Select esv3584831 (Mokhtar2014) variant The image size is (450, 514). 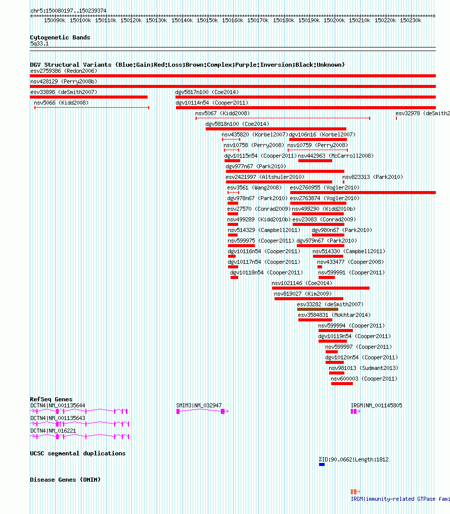(334, 315)
